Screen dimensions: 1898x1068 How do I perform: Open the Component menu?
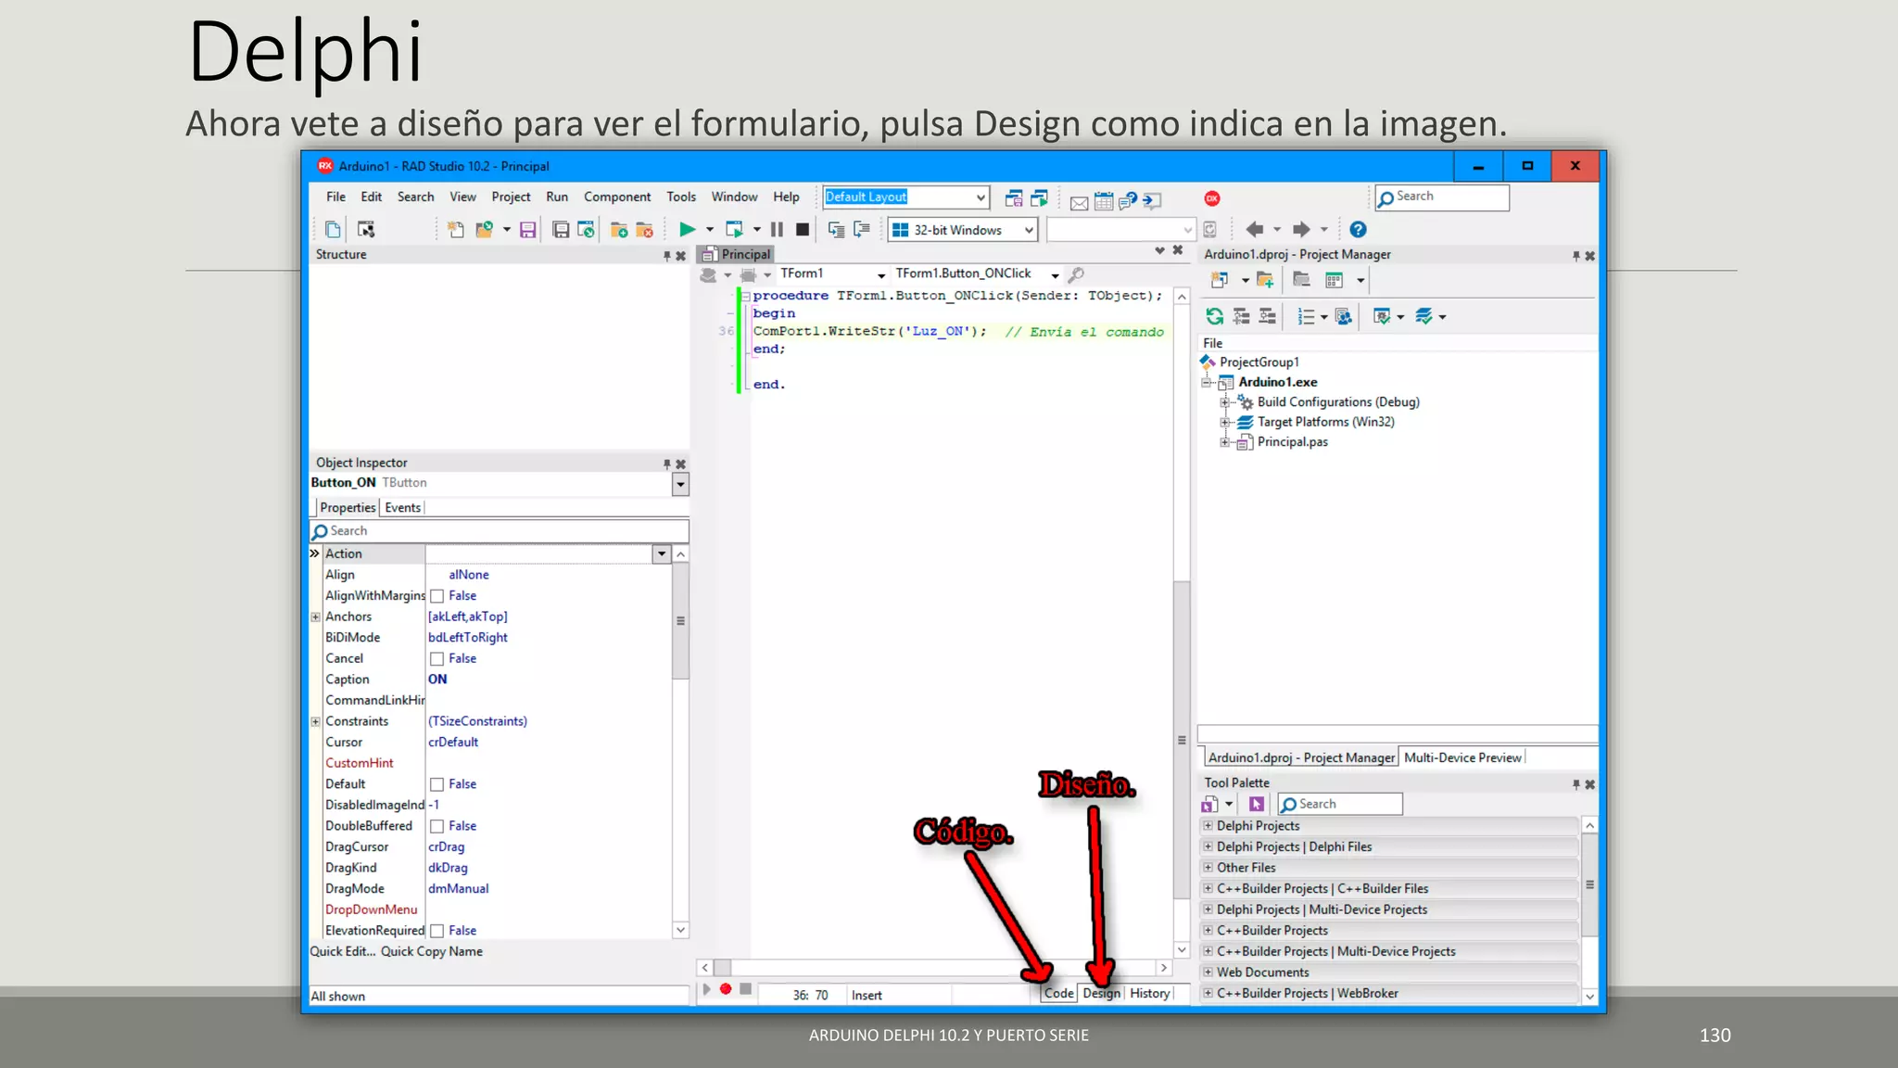(617, 197)
